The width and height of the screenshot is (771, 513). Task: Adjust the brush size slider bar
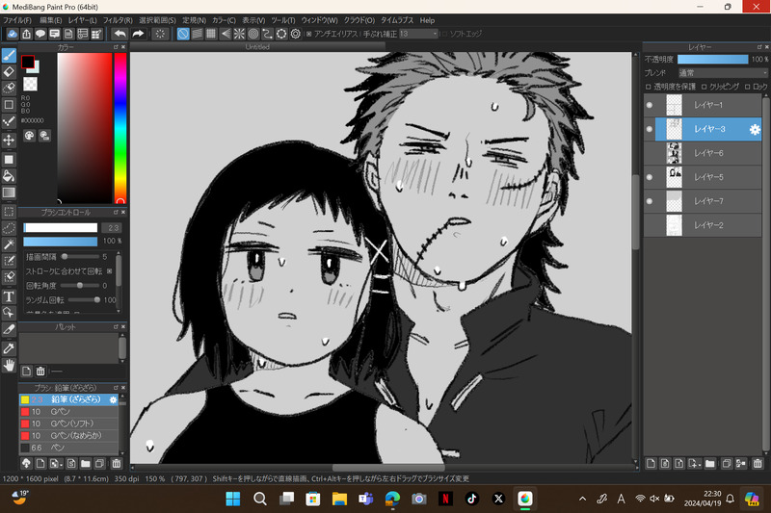click(61, 228)
